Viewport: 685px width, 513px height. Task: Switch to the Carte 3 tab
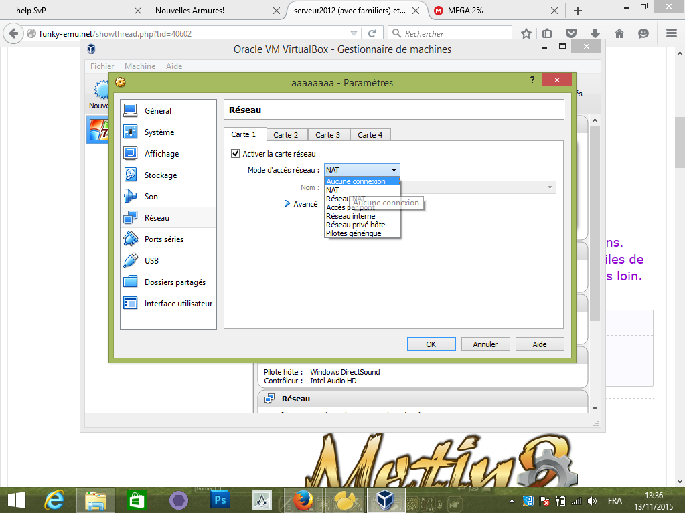(x=327, y=135)
